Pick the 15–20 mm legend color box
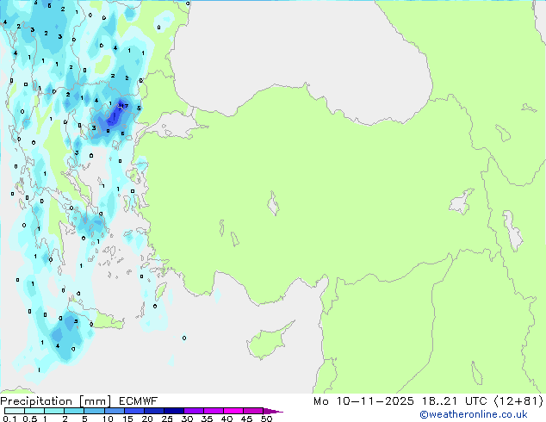546x422 pixels. tap(133, 411)
